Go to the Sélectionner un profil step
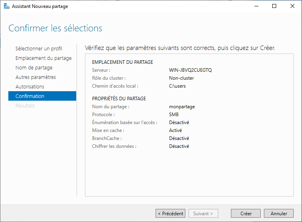The height and width of the screenshot is (222, 302). tap(38, 49)
